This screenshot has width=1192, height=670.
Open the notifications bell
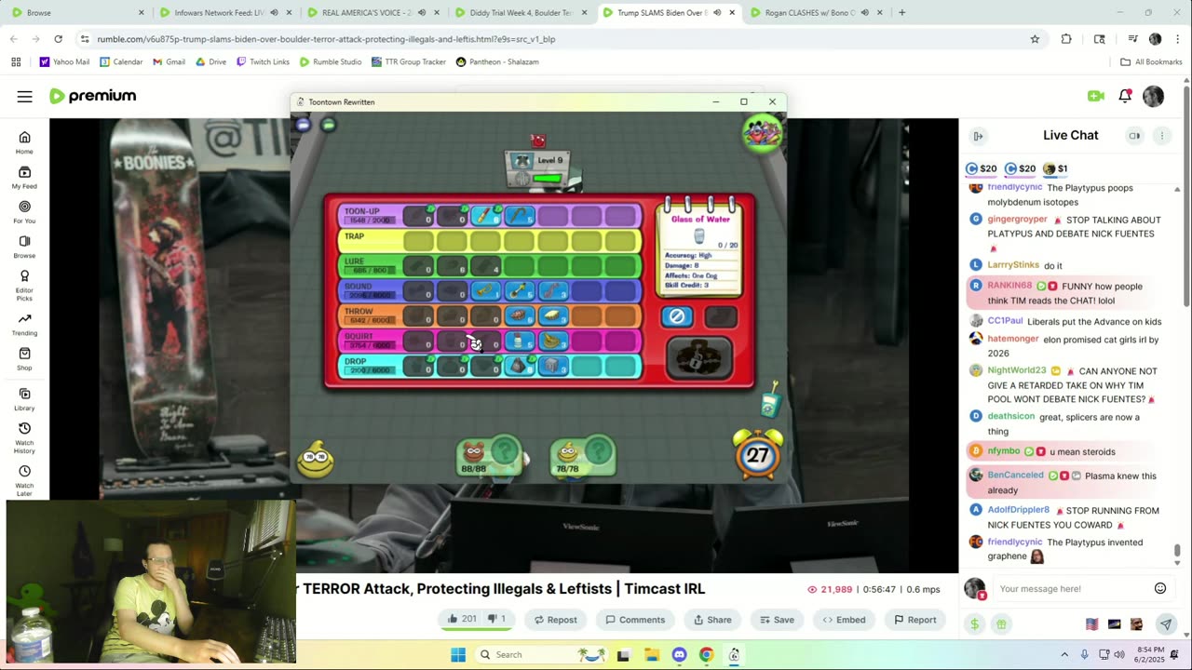click(1125, 96)
